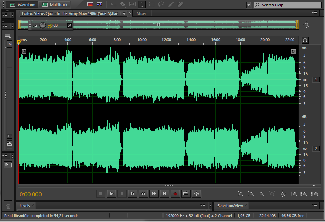325x222 pixels.
Task: Zoom to selection
Action: [x=314, y=194]
